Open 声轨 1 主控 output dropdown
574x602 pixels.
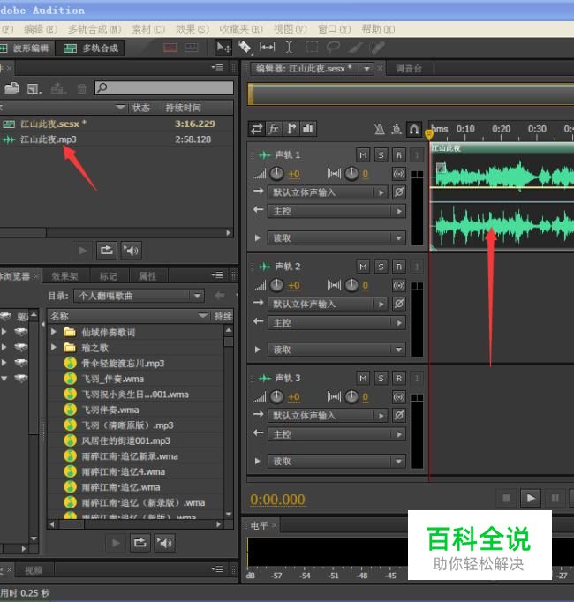(x=336, y=211)
